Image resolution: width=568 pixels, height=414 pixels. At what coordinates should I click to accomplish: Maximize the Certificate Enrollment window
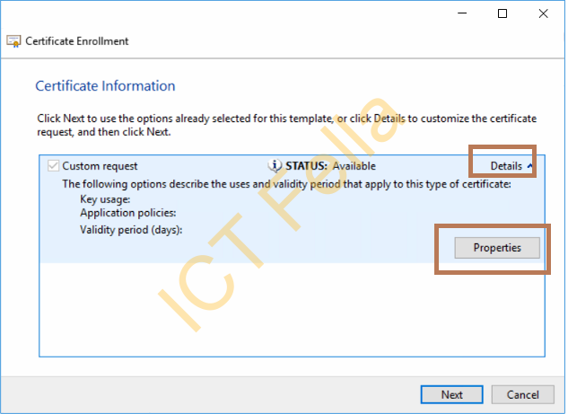502,13
